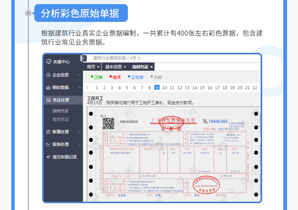Go to voucher page 15
The image size is (298, 210).
(202, 88)
